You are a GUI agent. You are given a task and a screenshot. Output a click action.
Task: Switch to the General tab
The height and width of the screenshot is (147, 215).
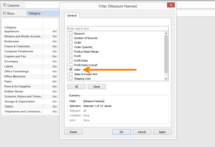tap(72, 16)
